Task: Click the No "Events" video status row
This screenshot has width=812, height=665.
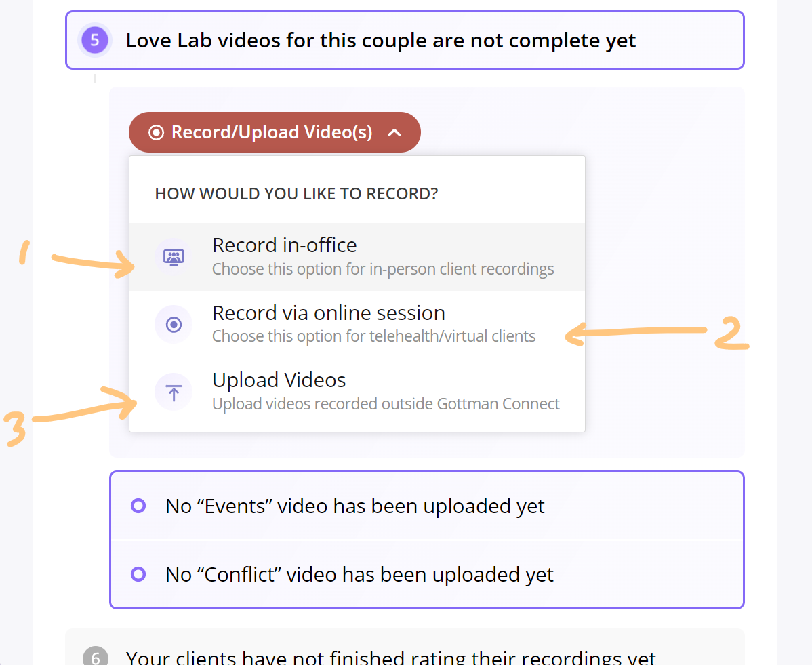Action: click(427, 506)
